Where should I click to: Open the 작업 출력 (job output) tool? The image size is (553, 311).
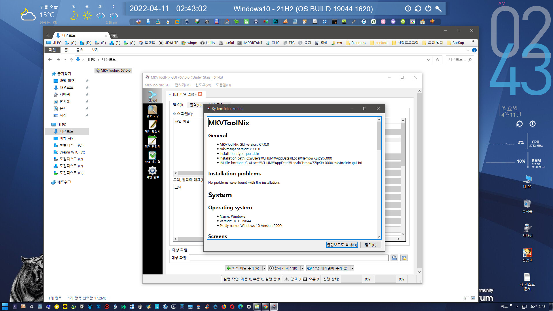(x=152, y=172)
